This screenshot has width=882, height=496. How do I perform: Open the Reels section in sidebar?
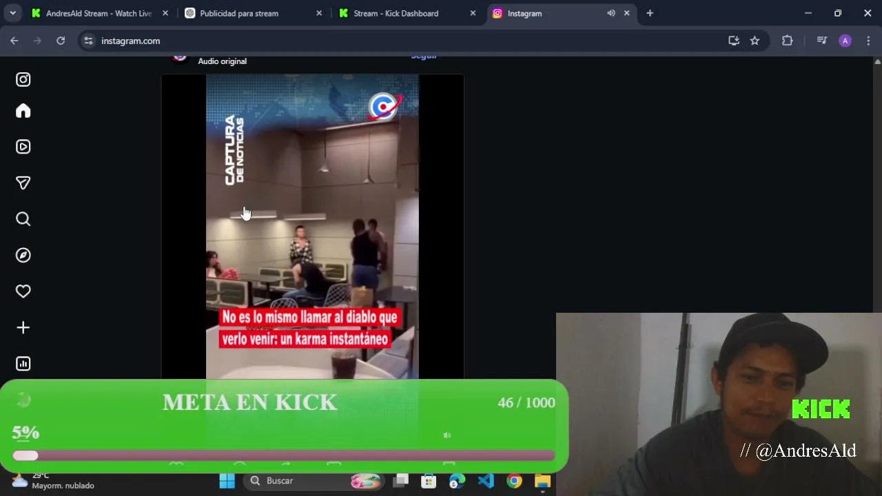pyautogui.click(x=23, y=147)
